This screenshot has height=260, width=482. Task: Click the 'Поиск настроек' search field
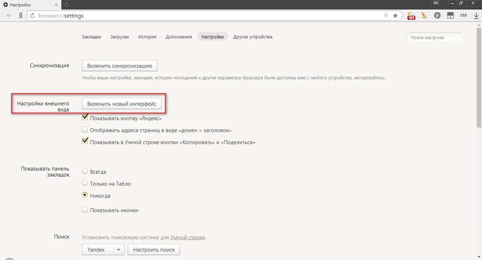coord(435,37)
